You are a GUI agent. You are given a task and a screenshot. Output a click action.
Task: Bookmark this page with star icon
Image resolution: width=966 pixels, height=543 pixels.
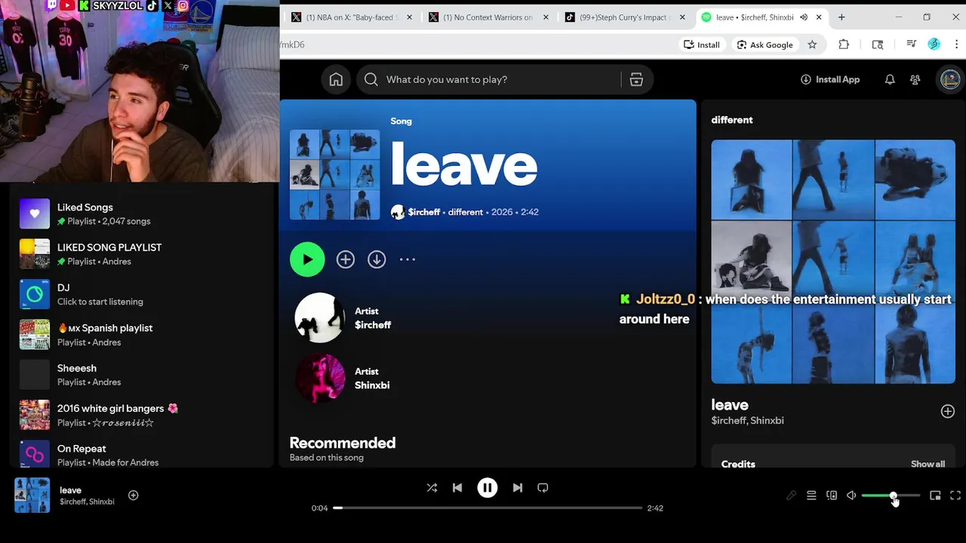pyautogui.click(x=812, y=44)
